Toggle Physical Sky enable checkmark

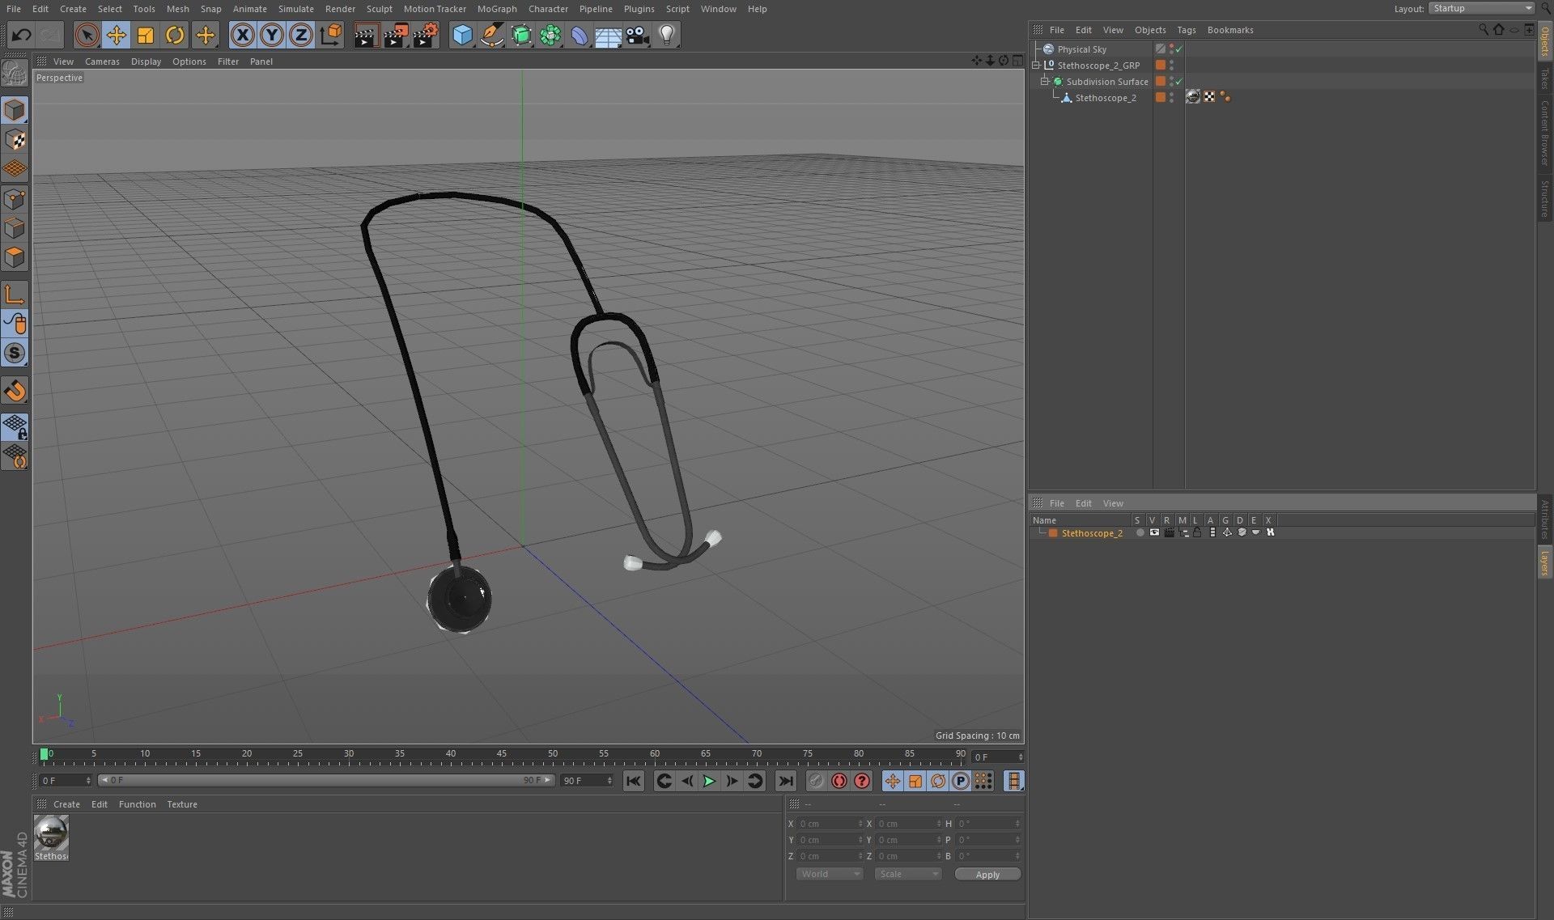pos(1179,49)
